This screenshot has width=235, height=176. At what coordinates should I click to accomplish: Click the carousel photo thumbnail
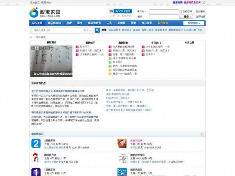(x=51, y=61)
